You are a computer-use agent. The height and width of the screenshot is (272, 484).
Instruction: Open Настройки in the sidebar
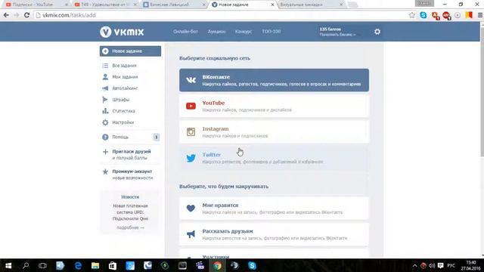(123, 122)
